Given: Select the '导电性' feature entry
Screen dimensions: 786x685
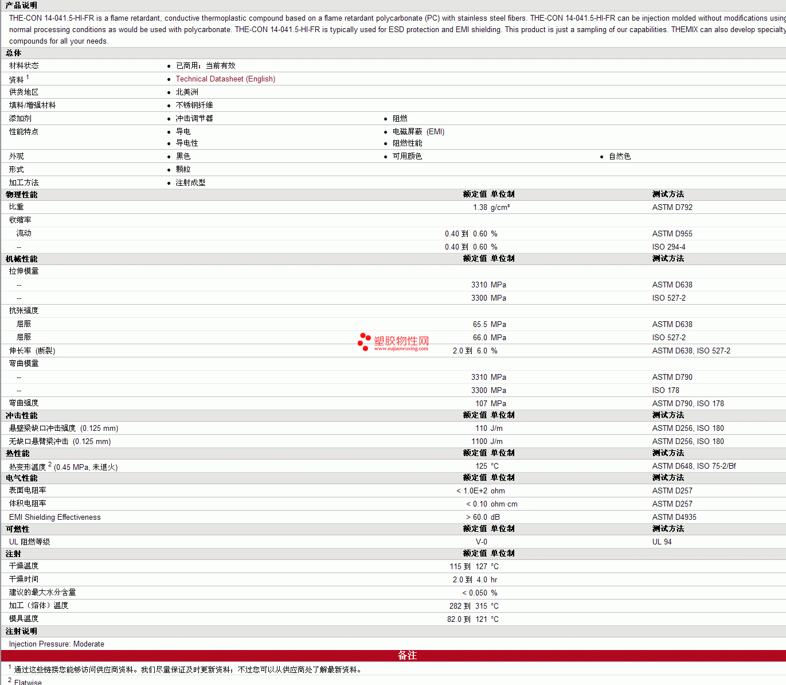Looking at the screenshot, I should click(x=187, y=143).
